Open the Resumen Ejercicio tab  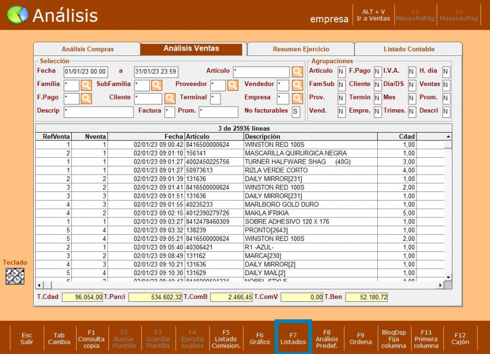pos(301,49)
